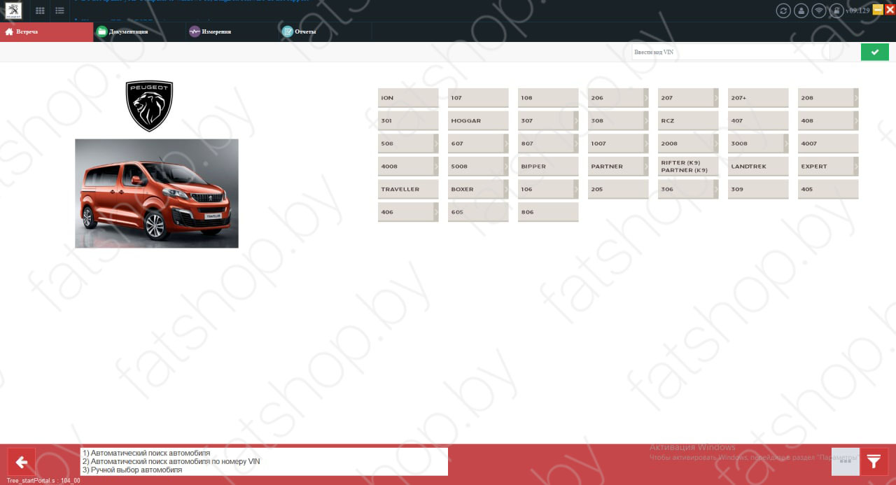Select the RIFTER (K9) PARTNER (K9) model

[x=688, y=167]
